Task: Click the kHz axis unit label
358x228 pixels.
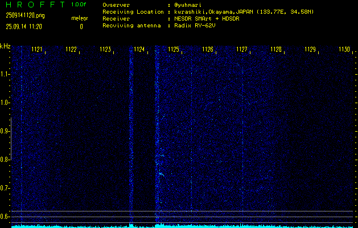Action: (x=5, y=46)
